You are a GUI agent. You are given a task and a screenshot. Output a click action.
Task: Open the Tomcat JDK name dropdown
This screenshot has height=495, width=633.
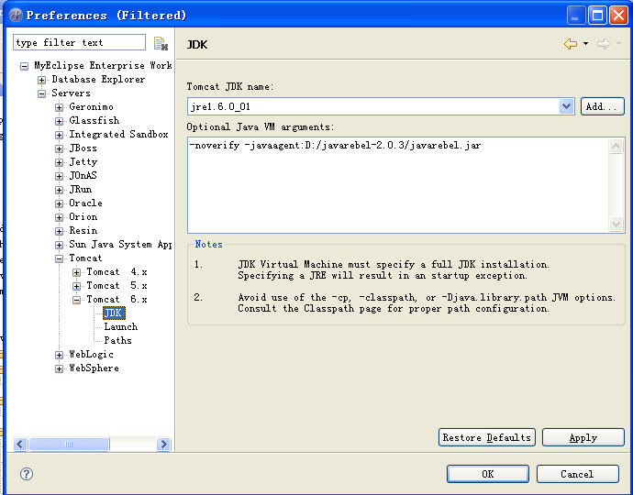coord(567,106)
